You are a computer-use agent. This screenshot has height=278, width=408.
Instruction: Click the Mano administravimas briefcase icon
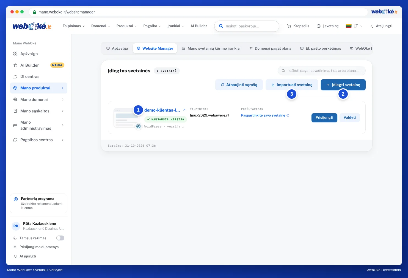coord(15,125)
